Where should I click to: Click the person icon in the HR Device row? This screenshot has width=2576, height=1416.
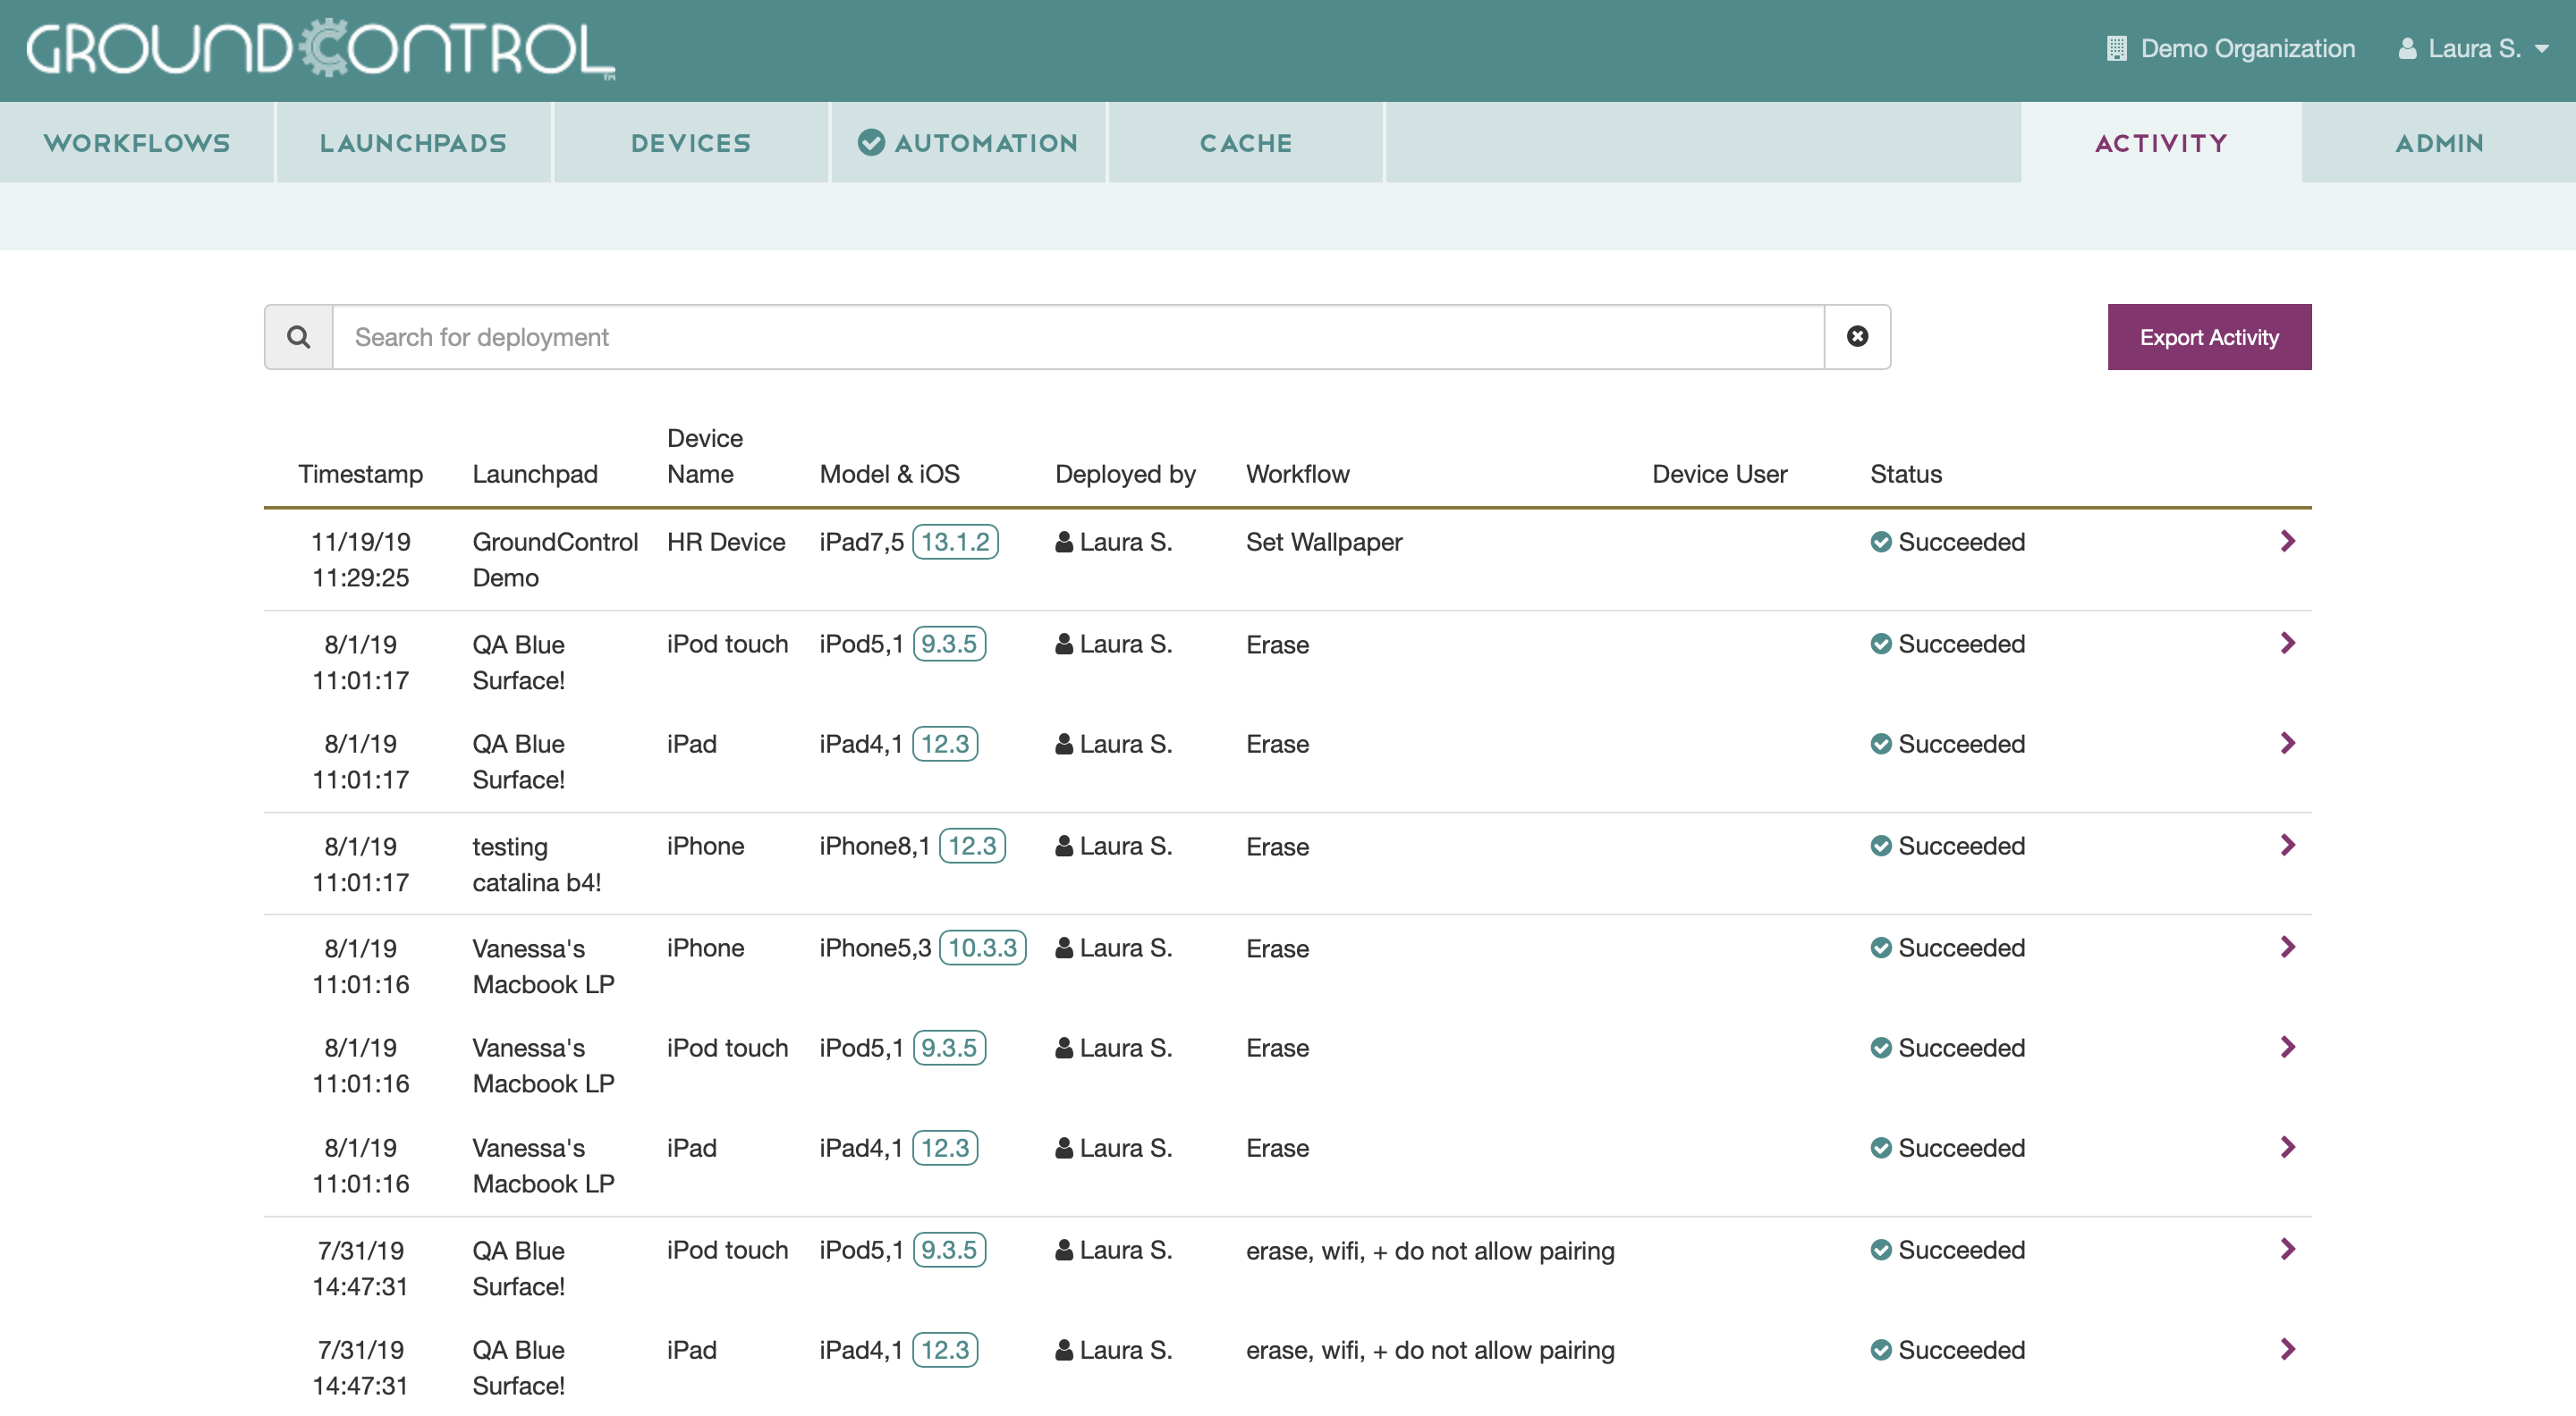click(1064, 542)
